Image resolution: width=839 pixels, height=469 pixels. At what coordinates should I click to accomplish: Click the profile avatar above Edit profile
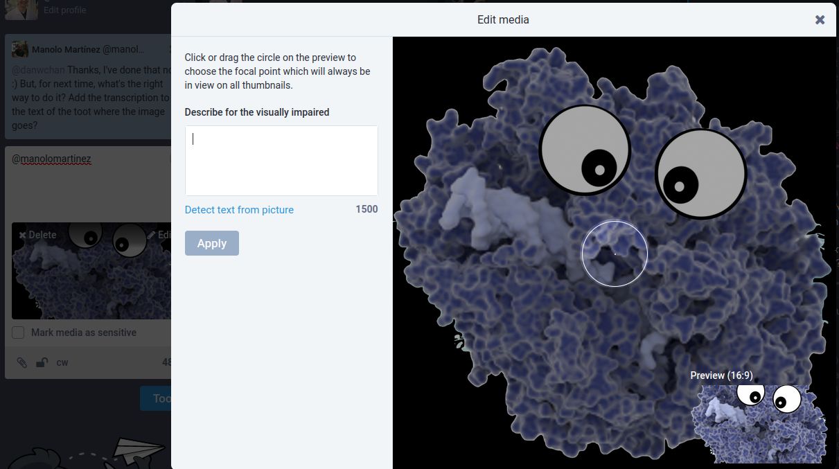pos(21,7)
